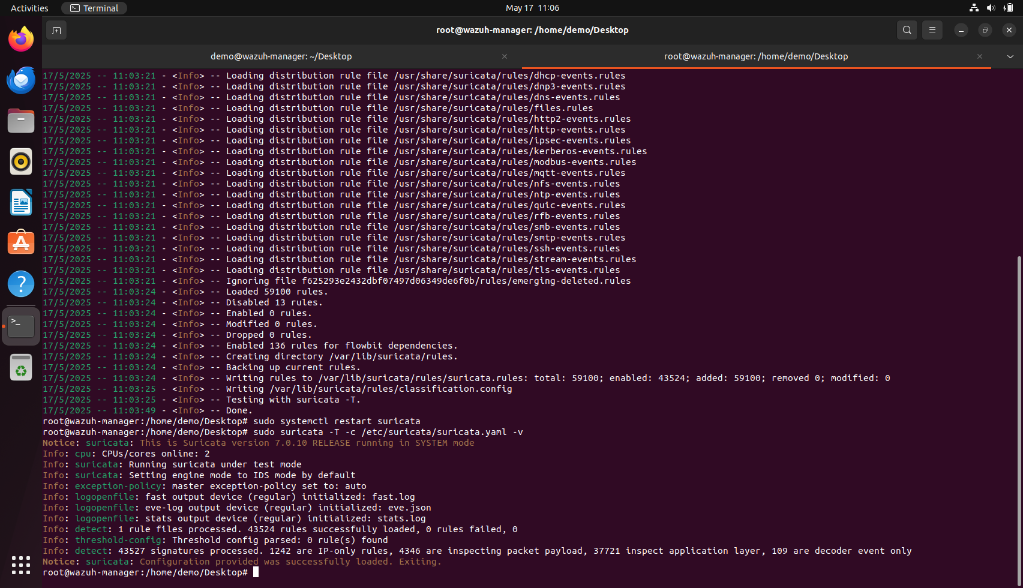The height and width of the screenshot is (588, 1023).
Task: Open the Files manager in the dock
Action: (21, 121)
